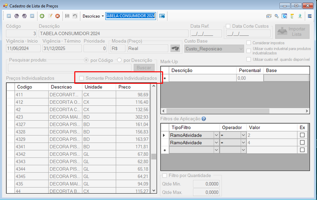Click the price cell 302,93
The width and height of the screenshot is (317, 200).
coord(133,117)
